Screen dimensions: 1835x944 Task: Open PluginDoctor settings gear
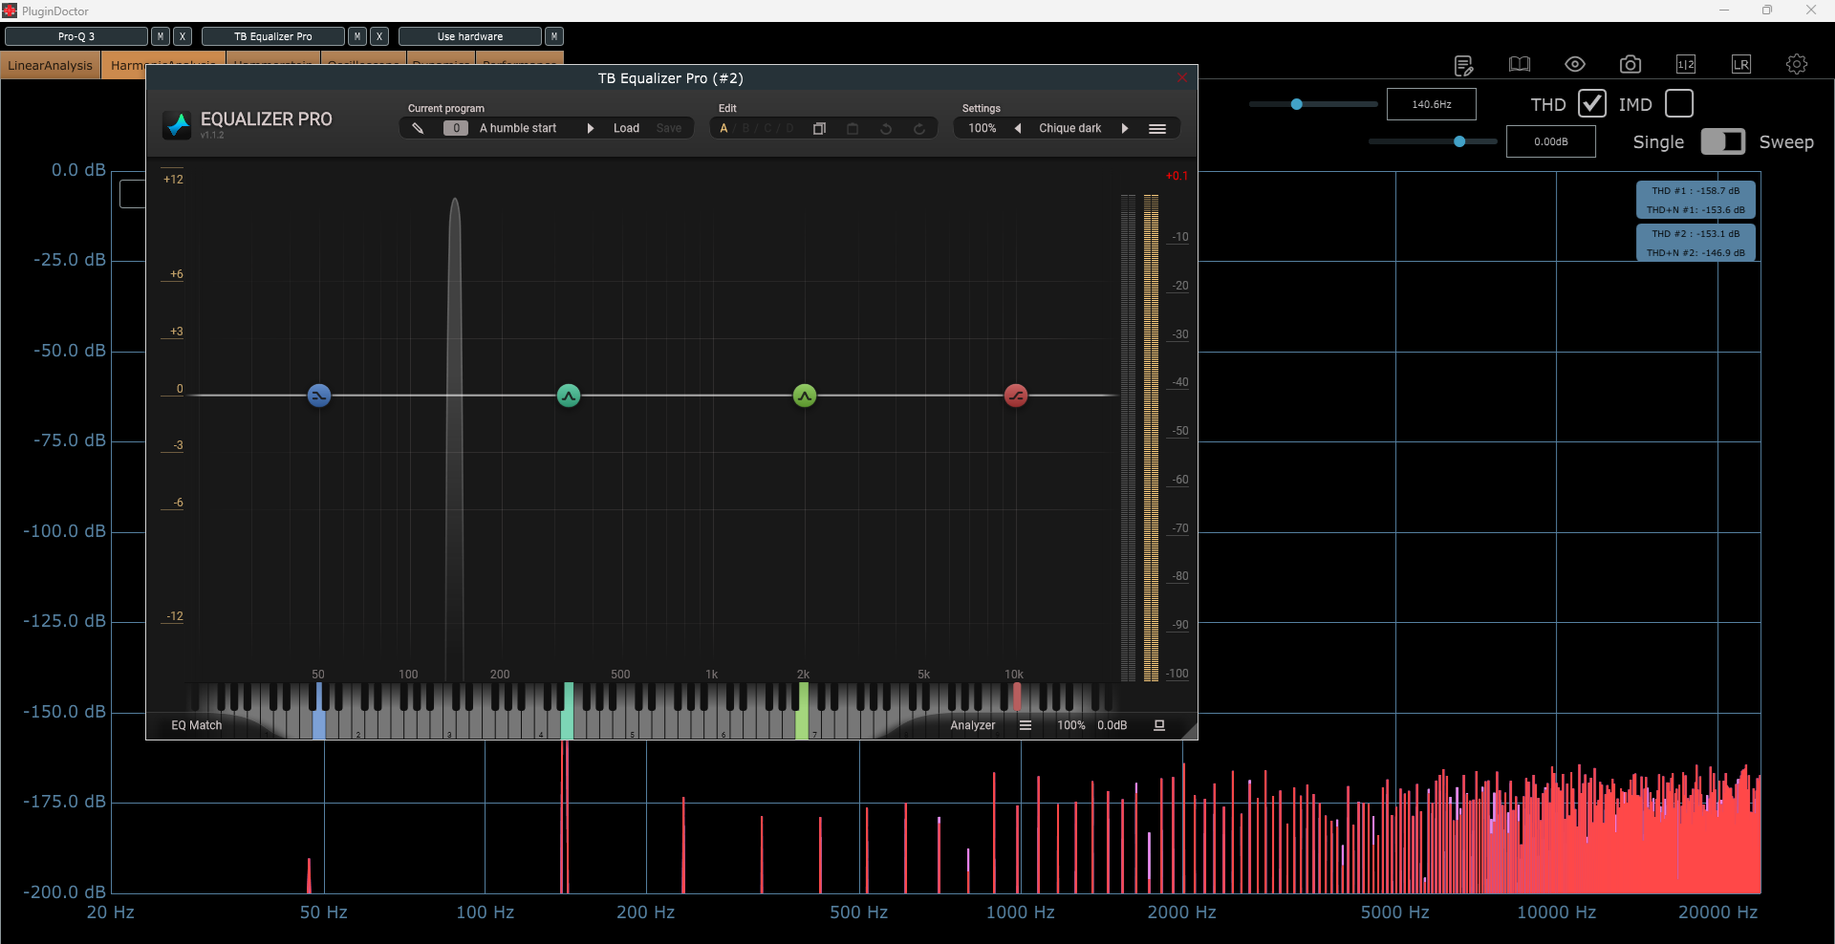(1797, 64)
